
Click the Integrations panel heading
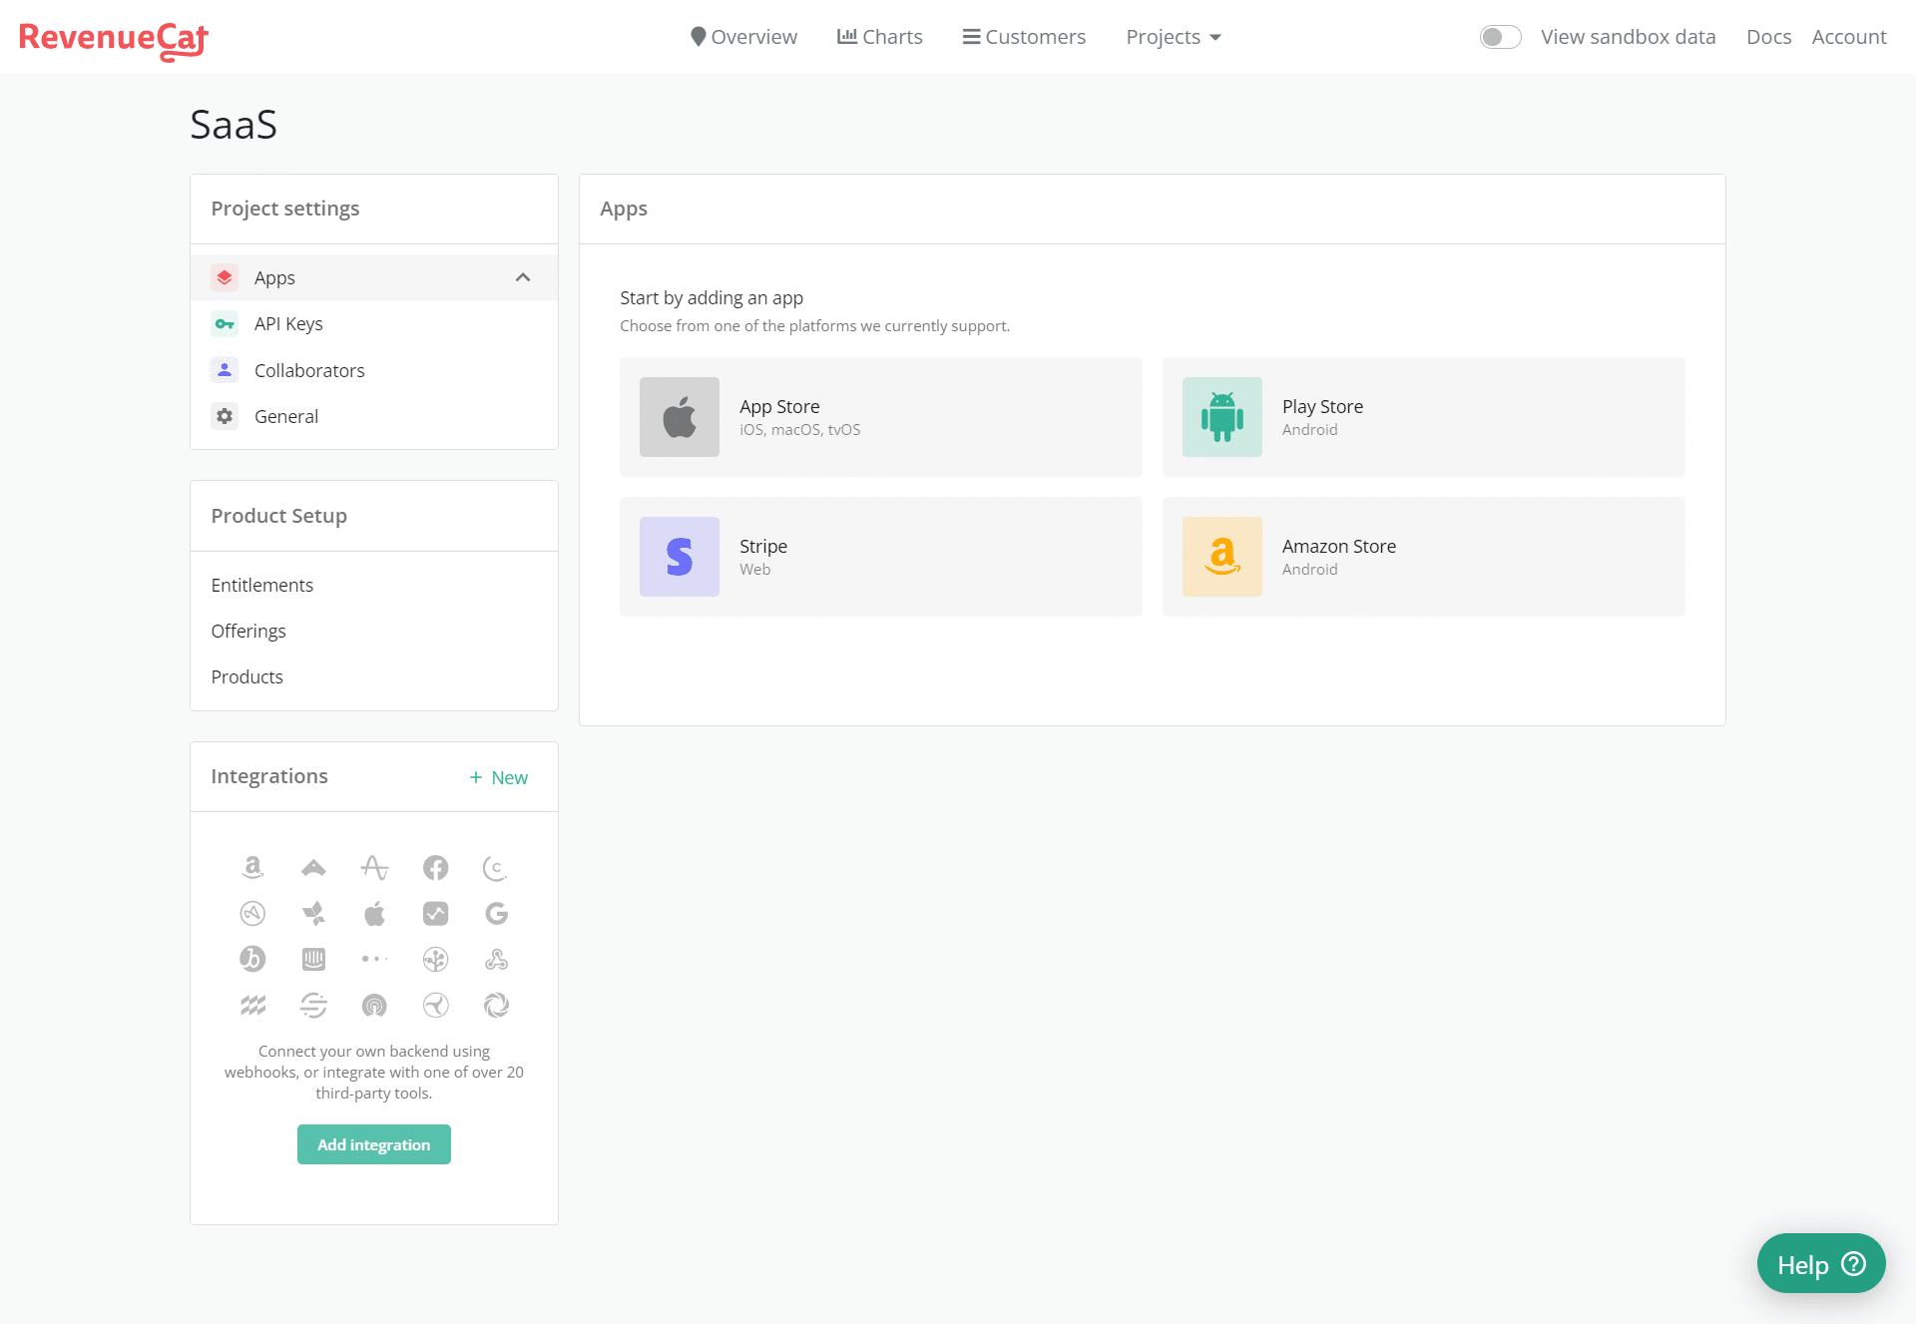269,776
